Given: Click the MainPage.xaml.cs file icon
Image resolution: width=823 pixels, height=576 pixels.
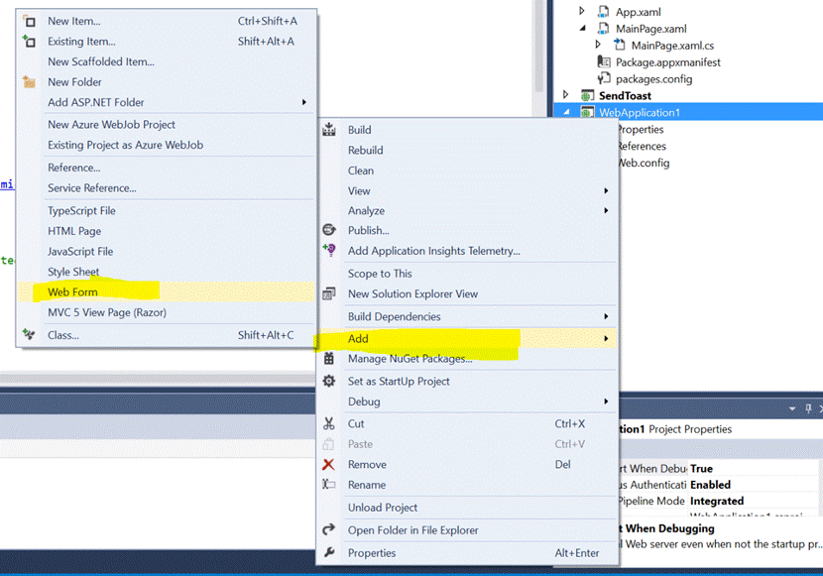Looking at the screenshot, I should (x=620, y=46).
